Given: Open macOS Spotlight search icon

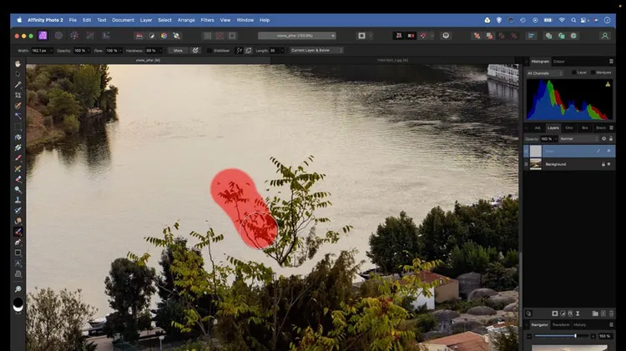Looking at the screenshot, I should point(573,20).
